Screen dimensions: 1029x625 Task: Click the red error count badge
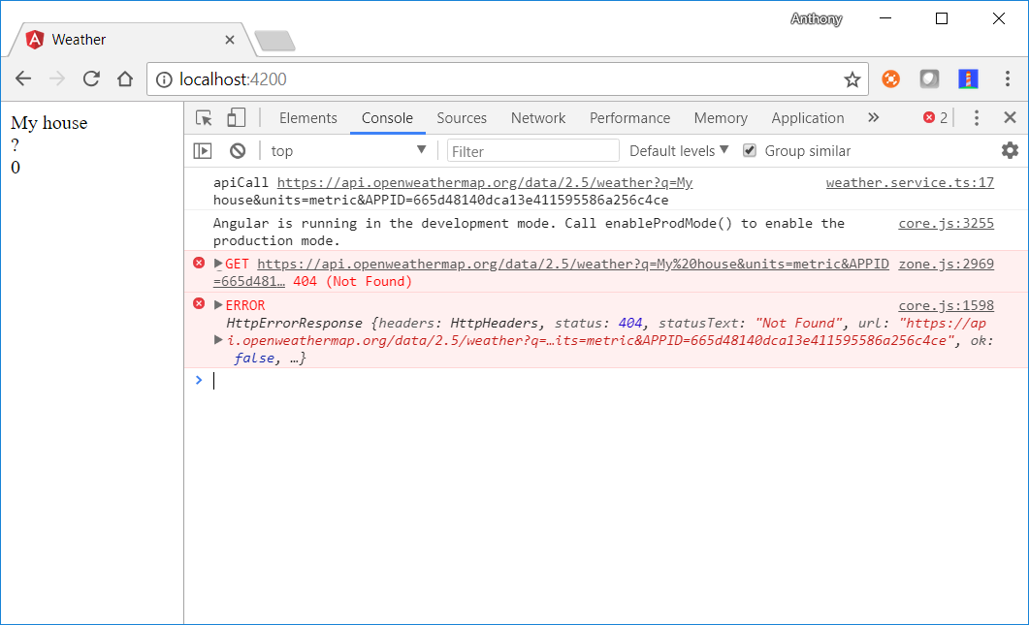click(935, 118)
